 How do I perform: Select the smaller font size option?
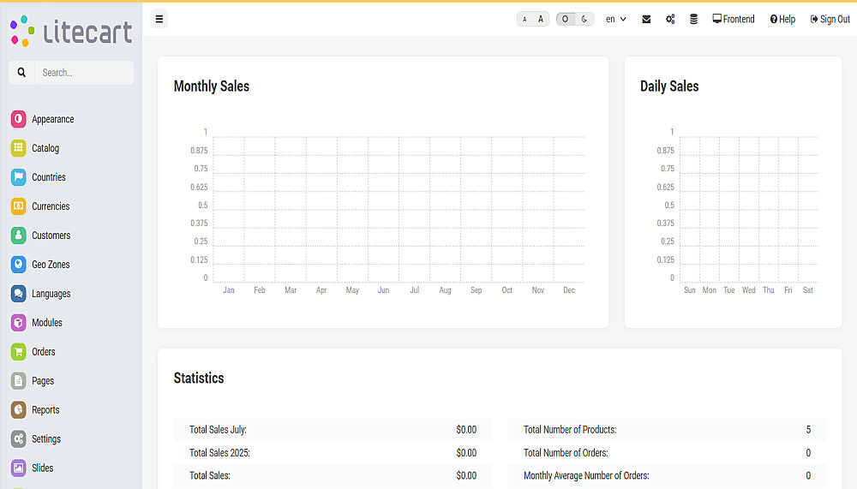[x=525, y=19]
